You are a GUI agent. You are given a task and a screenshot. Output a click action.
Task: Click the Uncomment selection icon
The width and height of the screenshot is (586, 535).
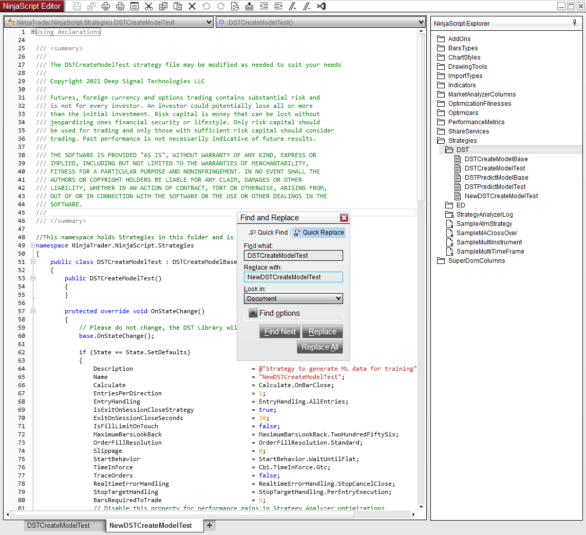(307, 6)
